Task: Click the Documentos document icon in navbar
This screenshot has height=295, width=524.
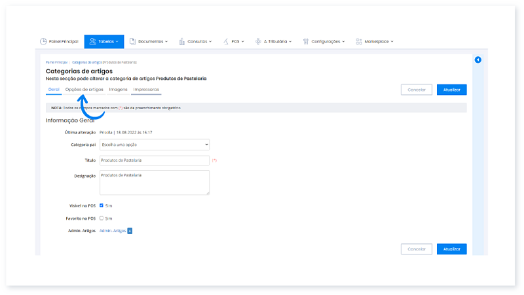Action: [132, 41]
